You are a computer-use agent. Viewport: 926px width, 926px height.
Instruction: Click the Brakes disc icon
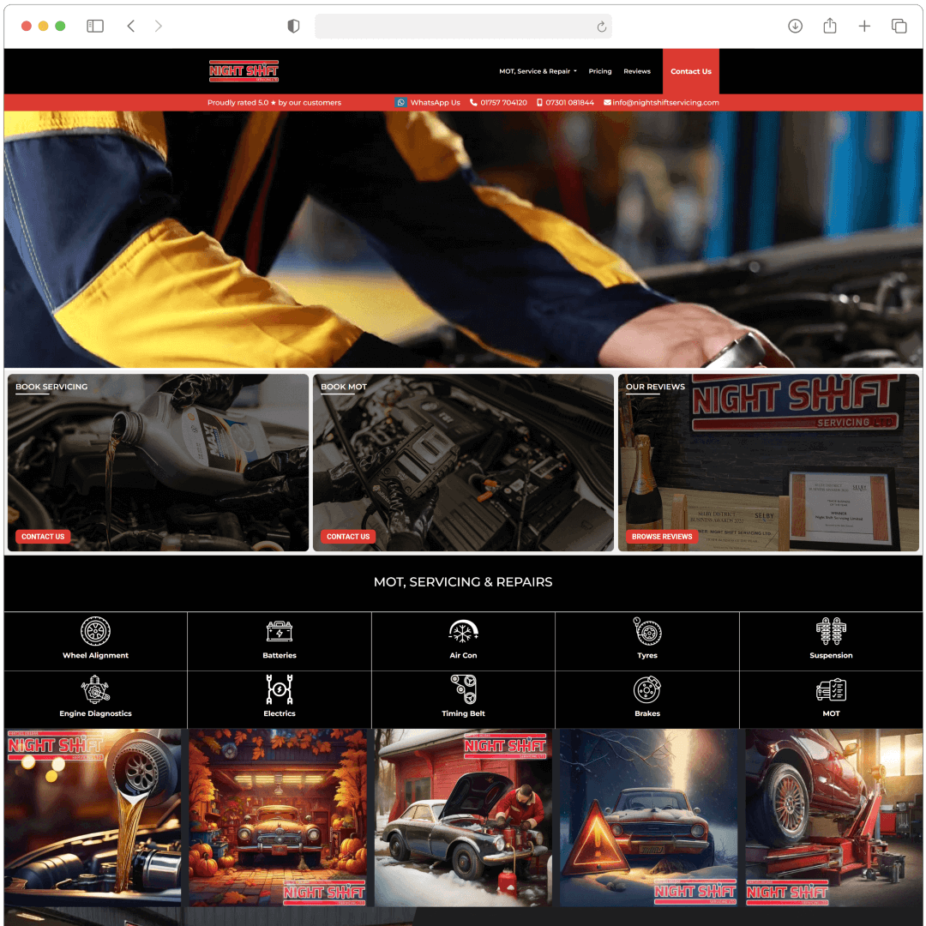coord(647,689)
